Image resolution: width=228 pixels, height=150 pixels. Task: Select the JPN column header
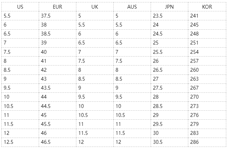(x=169, y=7)
